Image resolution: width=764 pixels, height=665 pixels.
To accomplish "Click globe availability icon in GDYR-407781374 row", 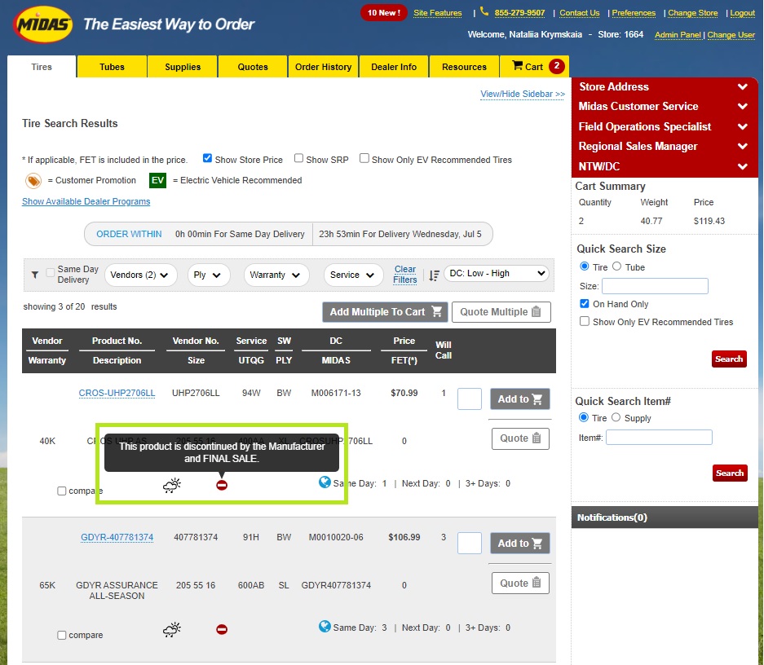I will [325, 626].
